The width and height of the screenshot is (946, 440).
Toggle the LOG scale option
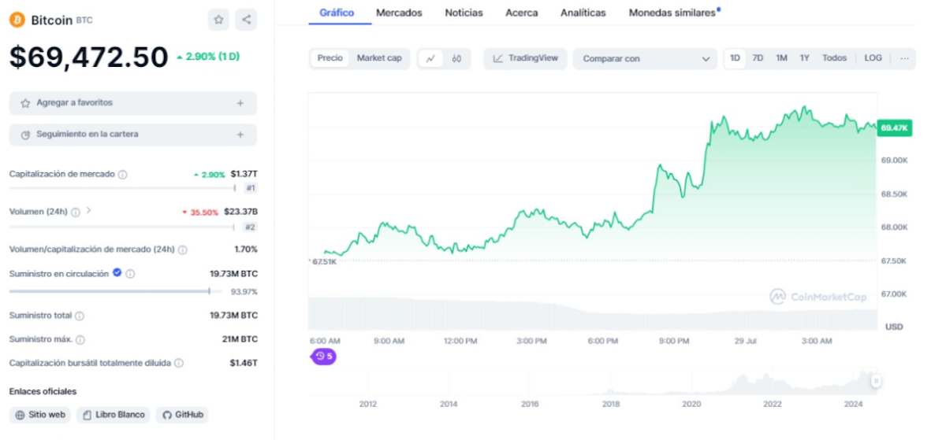point(873,58)
